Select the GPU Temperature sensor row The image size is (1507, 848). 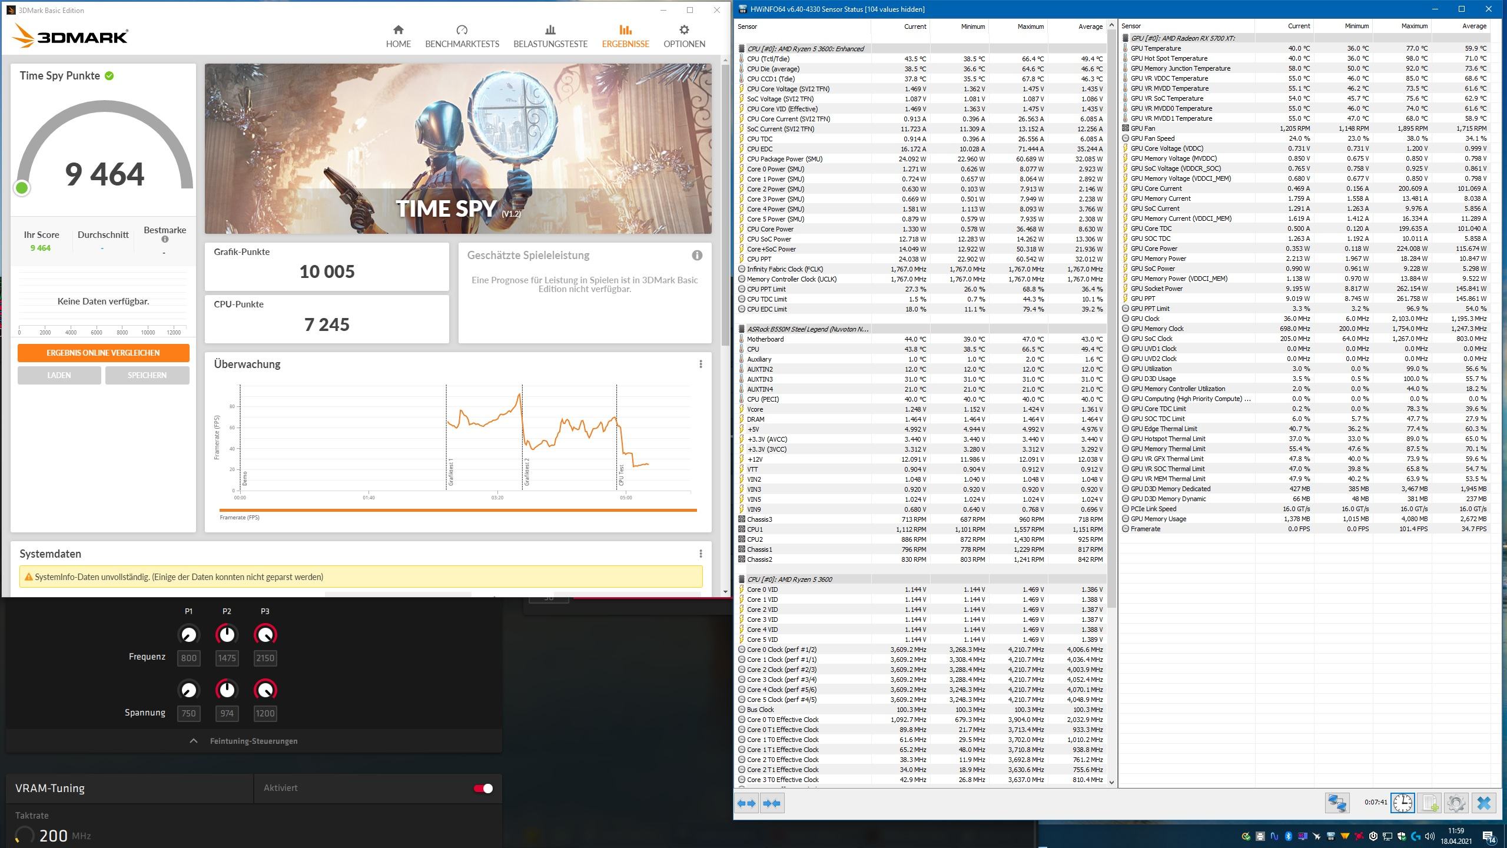(1305, 48)
